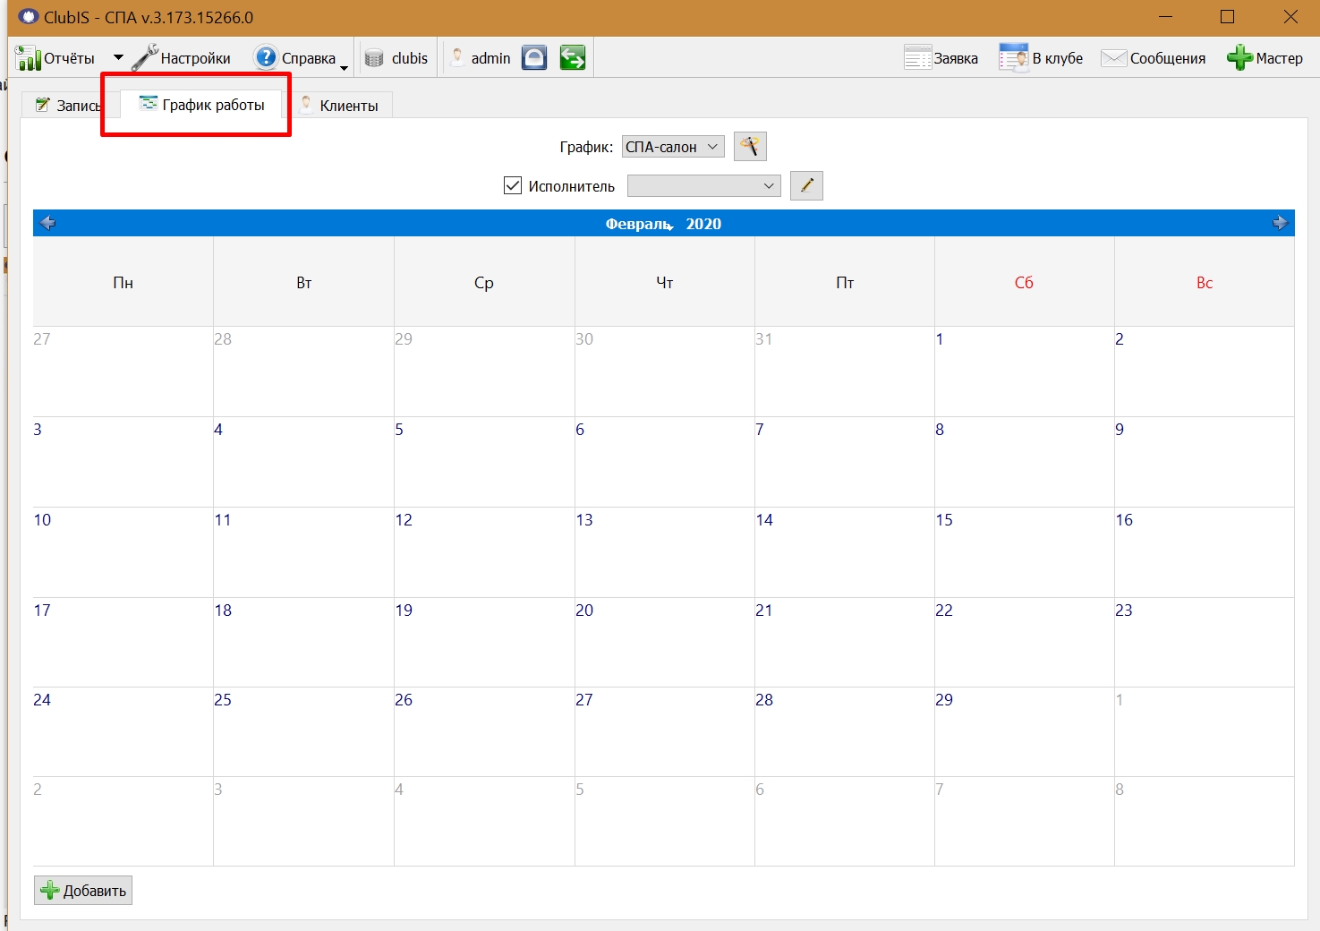Screen dimensions: 1320x931
Task: Select February 25 calendar cell
Action: click(x=304, y=731)
